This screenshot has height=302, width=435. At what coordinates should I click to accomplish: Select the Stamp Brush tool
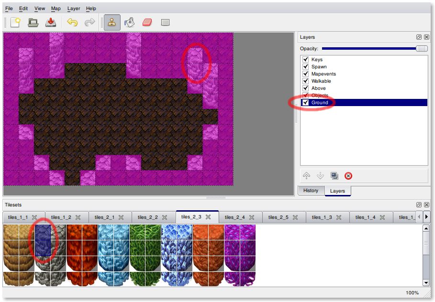[112, 22]
